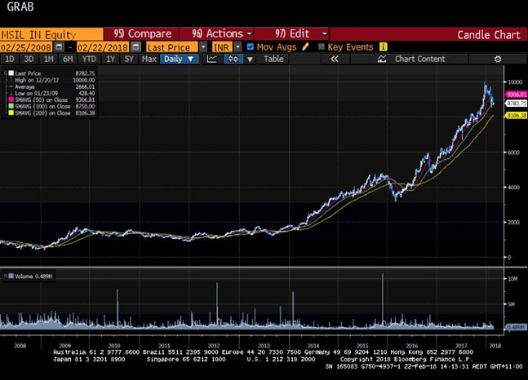Open the start date calendar picker

[x=59, y=46]
